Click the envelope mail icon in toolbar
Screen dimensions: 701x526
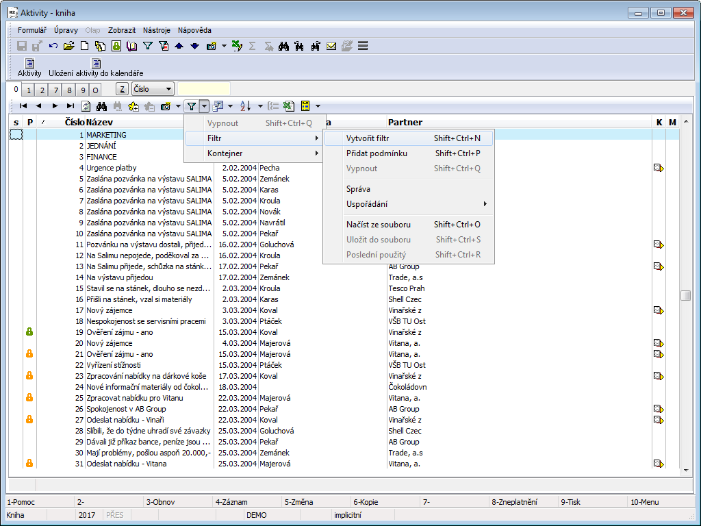(x=331, y=46)
